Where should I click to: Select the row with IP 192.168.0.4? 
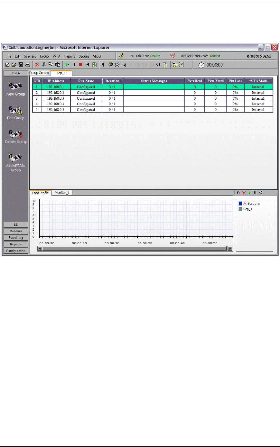pyautogui.click(x=153, y=104)
